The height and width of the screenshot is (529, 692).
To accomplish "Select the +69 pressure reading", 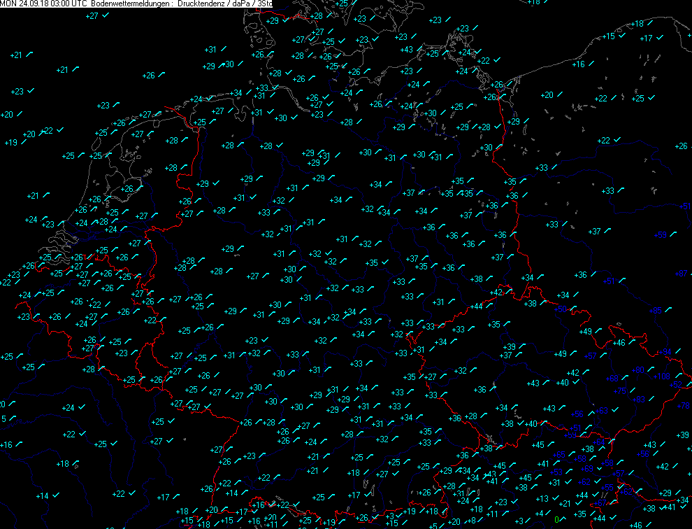I will [586, 468].
